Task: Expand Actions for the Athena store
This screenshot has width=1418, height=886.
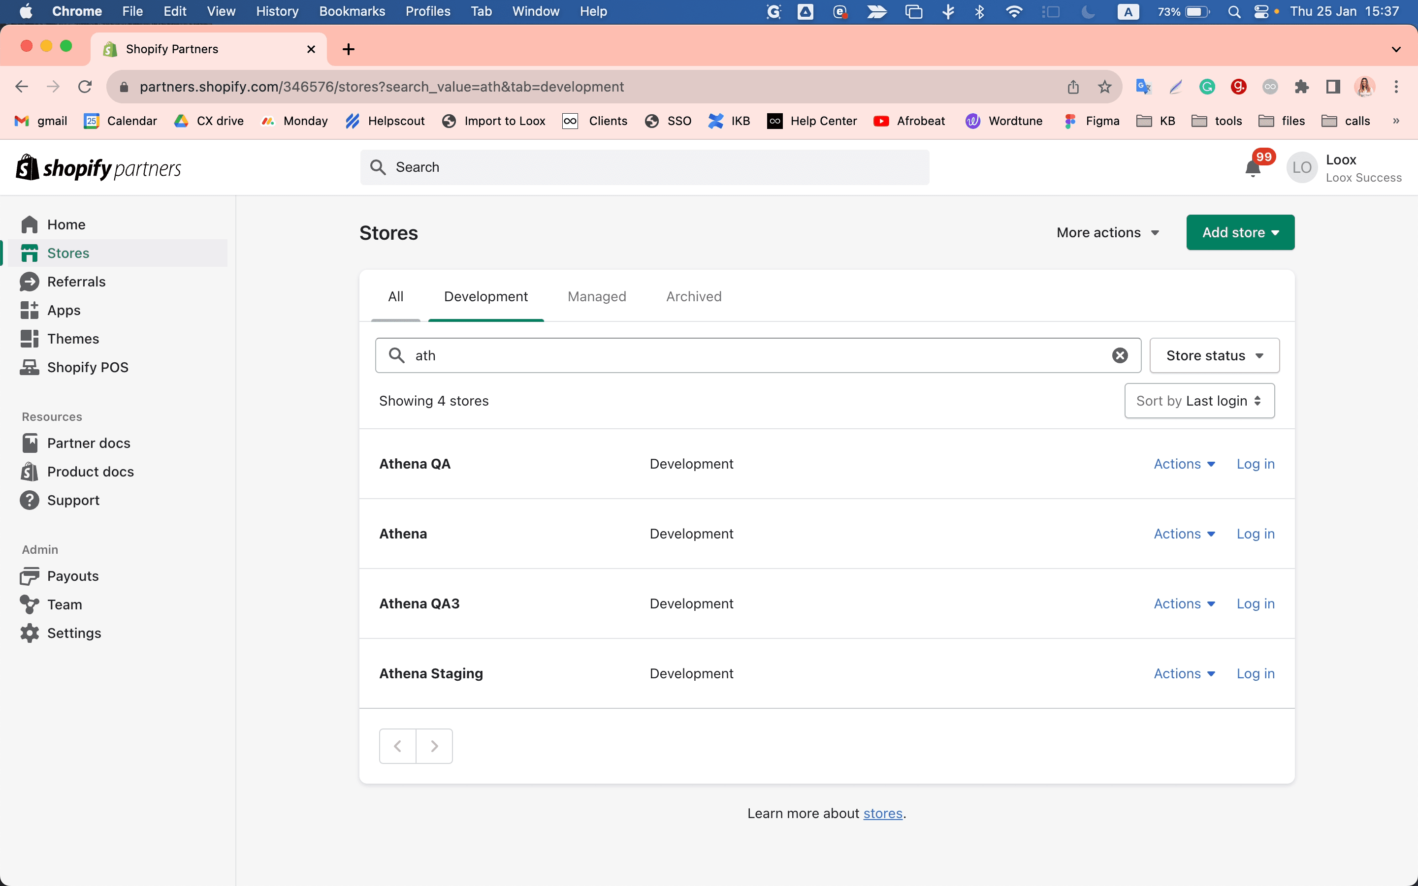Action: 1184,534
